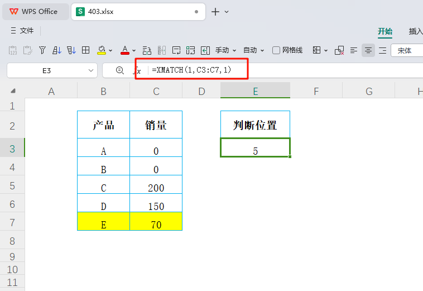Apply the red font color
423x291 pixels.
[x=124, y=50]
